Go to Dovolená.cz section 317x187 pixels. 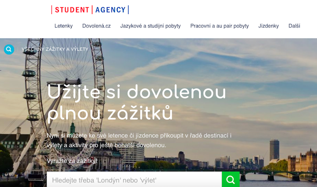pyautogui.click(x=96, y=26)
